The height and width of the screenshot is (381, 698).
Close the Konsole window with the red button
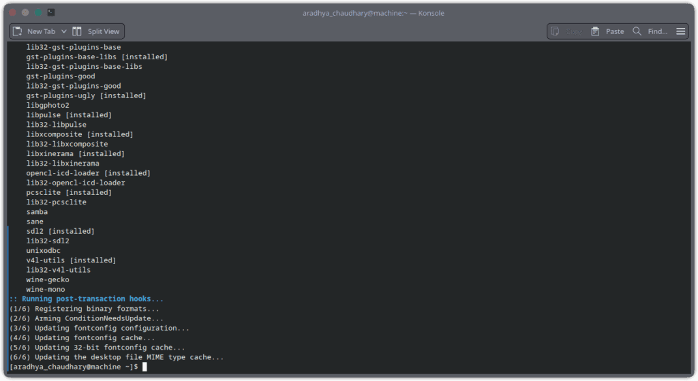tap(12, 12)
